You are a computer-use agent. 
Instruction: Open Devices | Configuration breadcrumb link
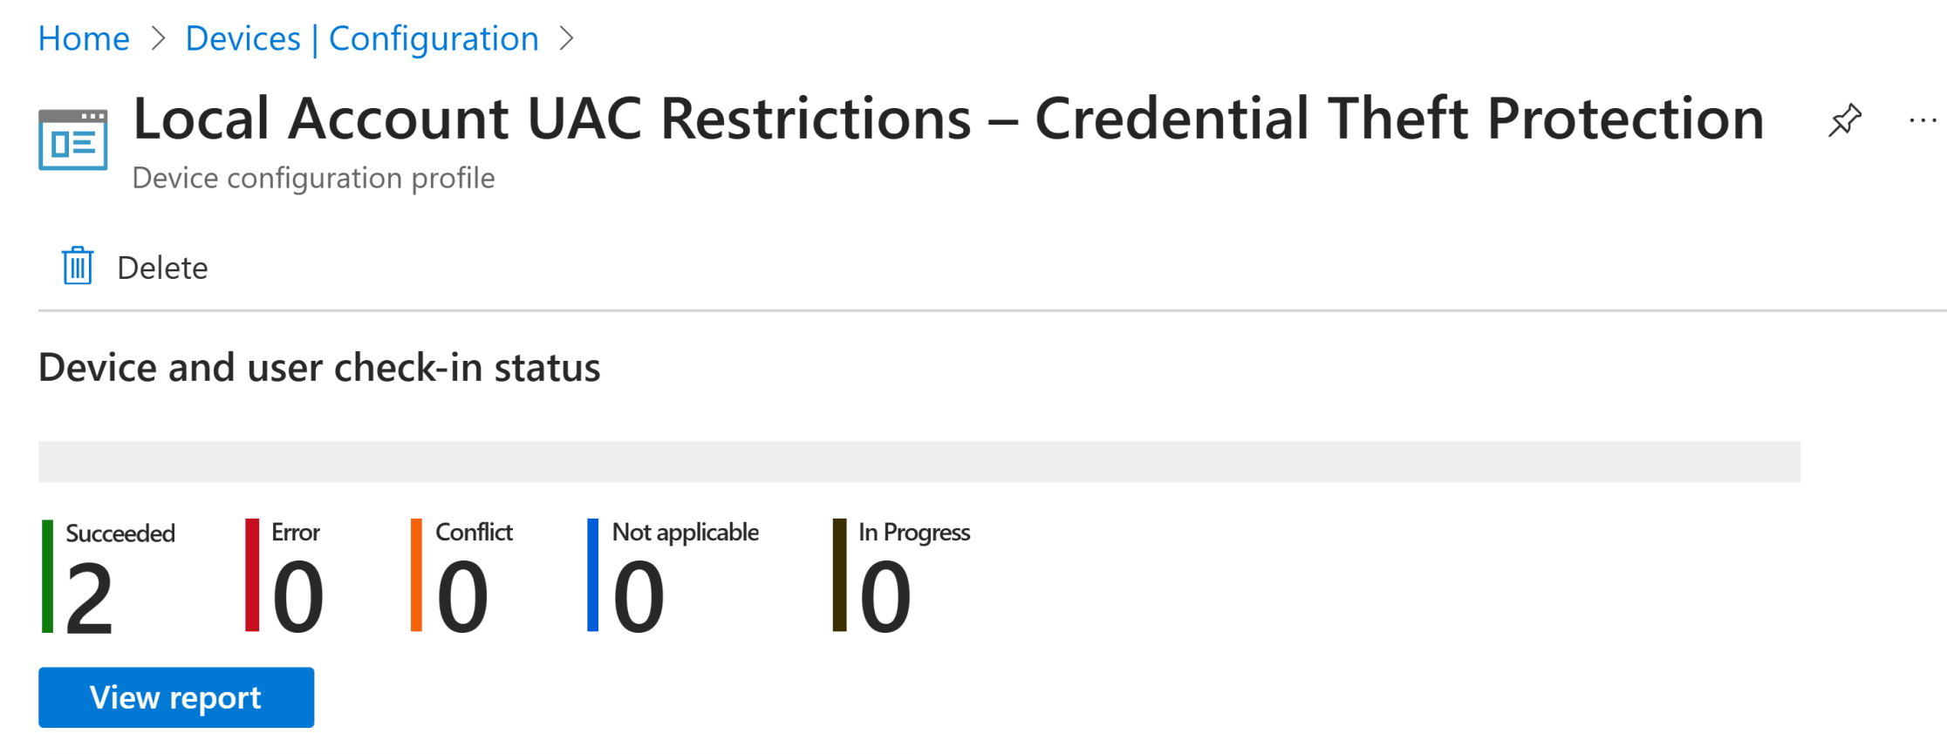tap(362, 38)
